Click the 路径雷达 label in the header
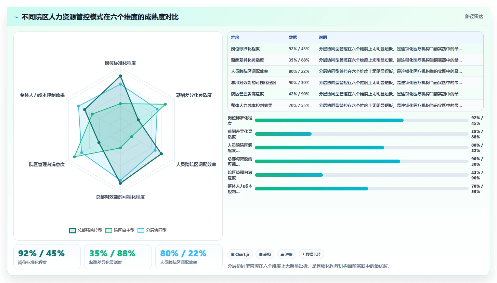 point(474,16)
